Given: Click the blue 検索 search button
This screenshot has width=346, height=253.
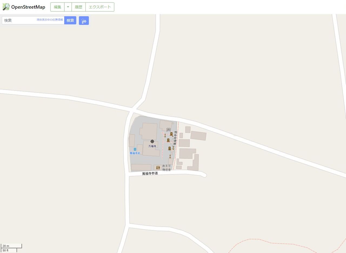Looking at the screenshot, I should tap(70, 20).
